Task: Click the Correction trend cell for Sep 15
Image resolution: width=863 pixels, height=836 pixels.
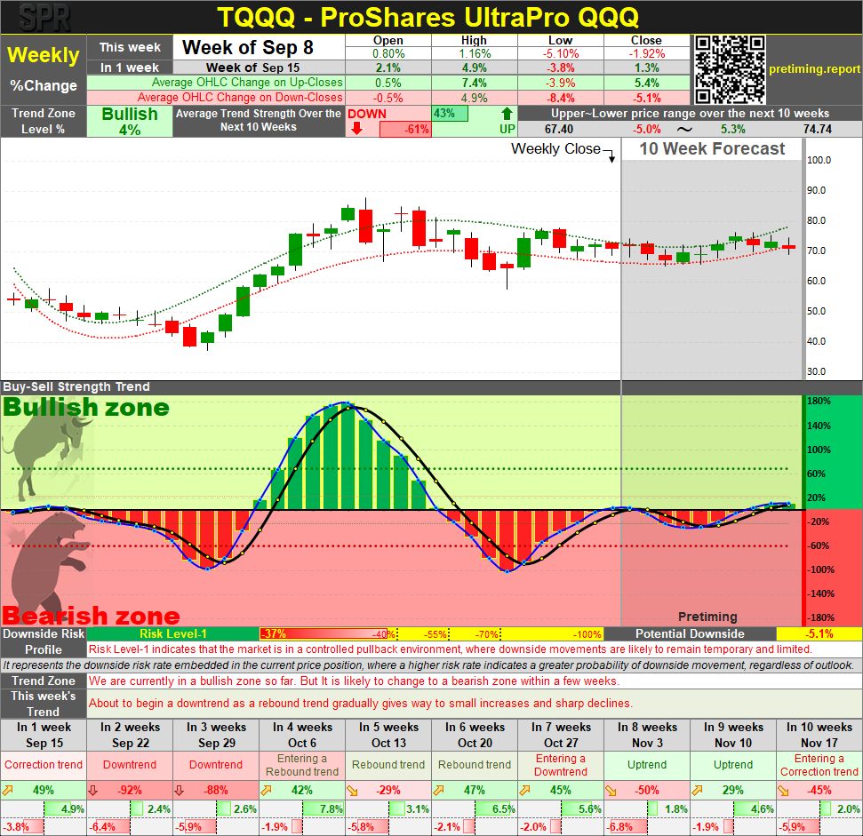Action: (x=44, y=765)
